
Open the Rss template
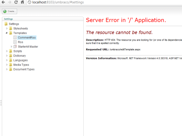pos(20,42)
